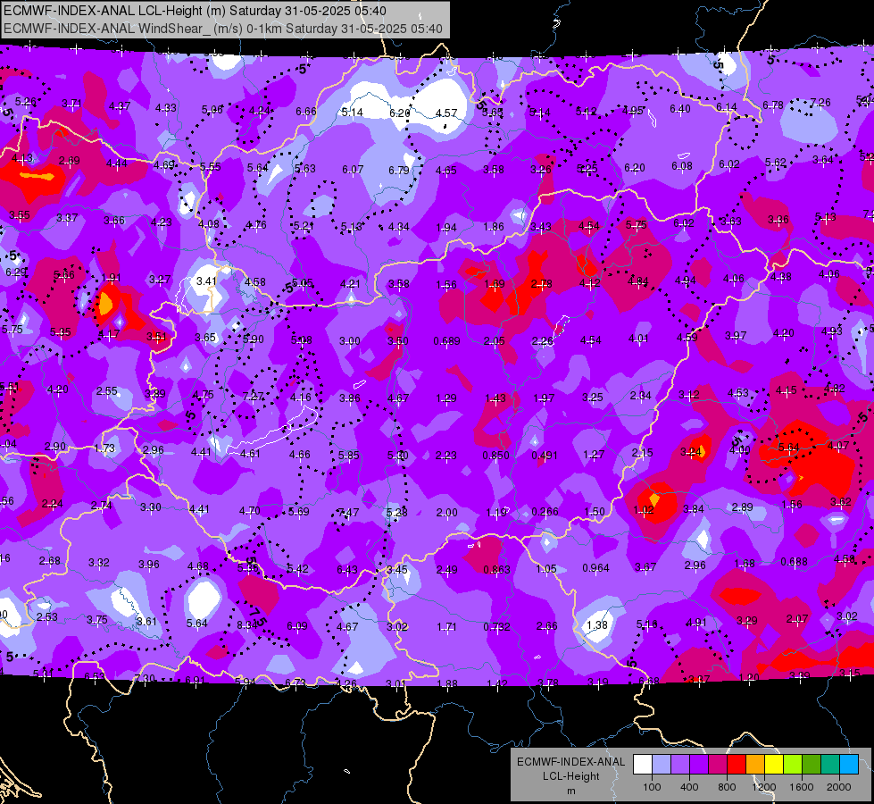This screenshot has width=874, height=804.
Task: Click the lime green legend swatch
Action: pos(793,765)
